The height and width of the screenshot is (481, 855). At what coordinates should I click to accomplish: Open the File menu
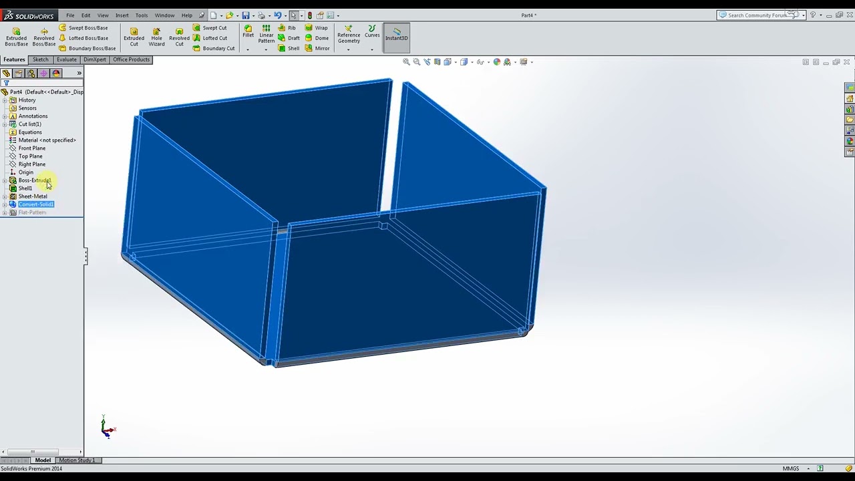click(70, 15)
